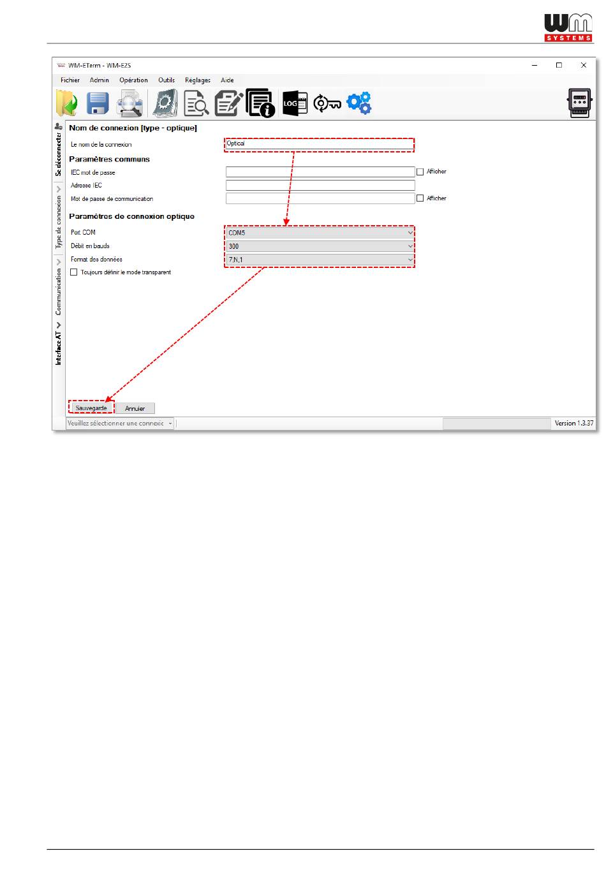Select the Interface AT side tab

pos(59,348)
